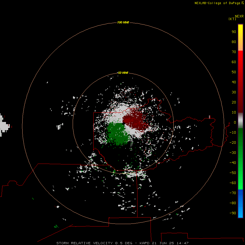Click the blue bottom segment of color bar
Viewport: 245px width, 245px height.
click(x=240, y=204)
